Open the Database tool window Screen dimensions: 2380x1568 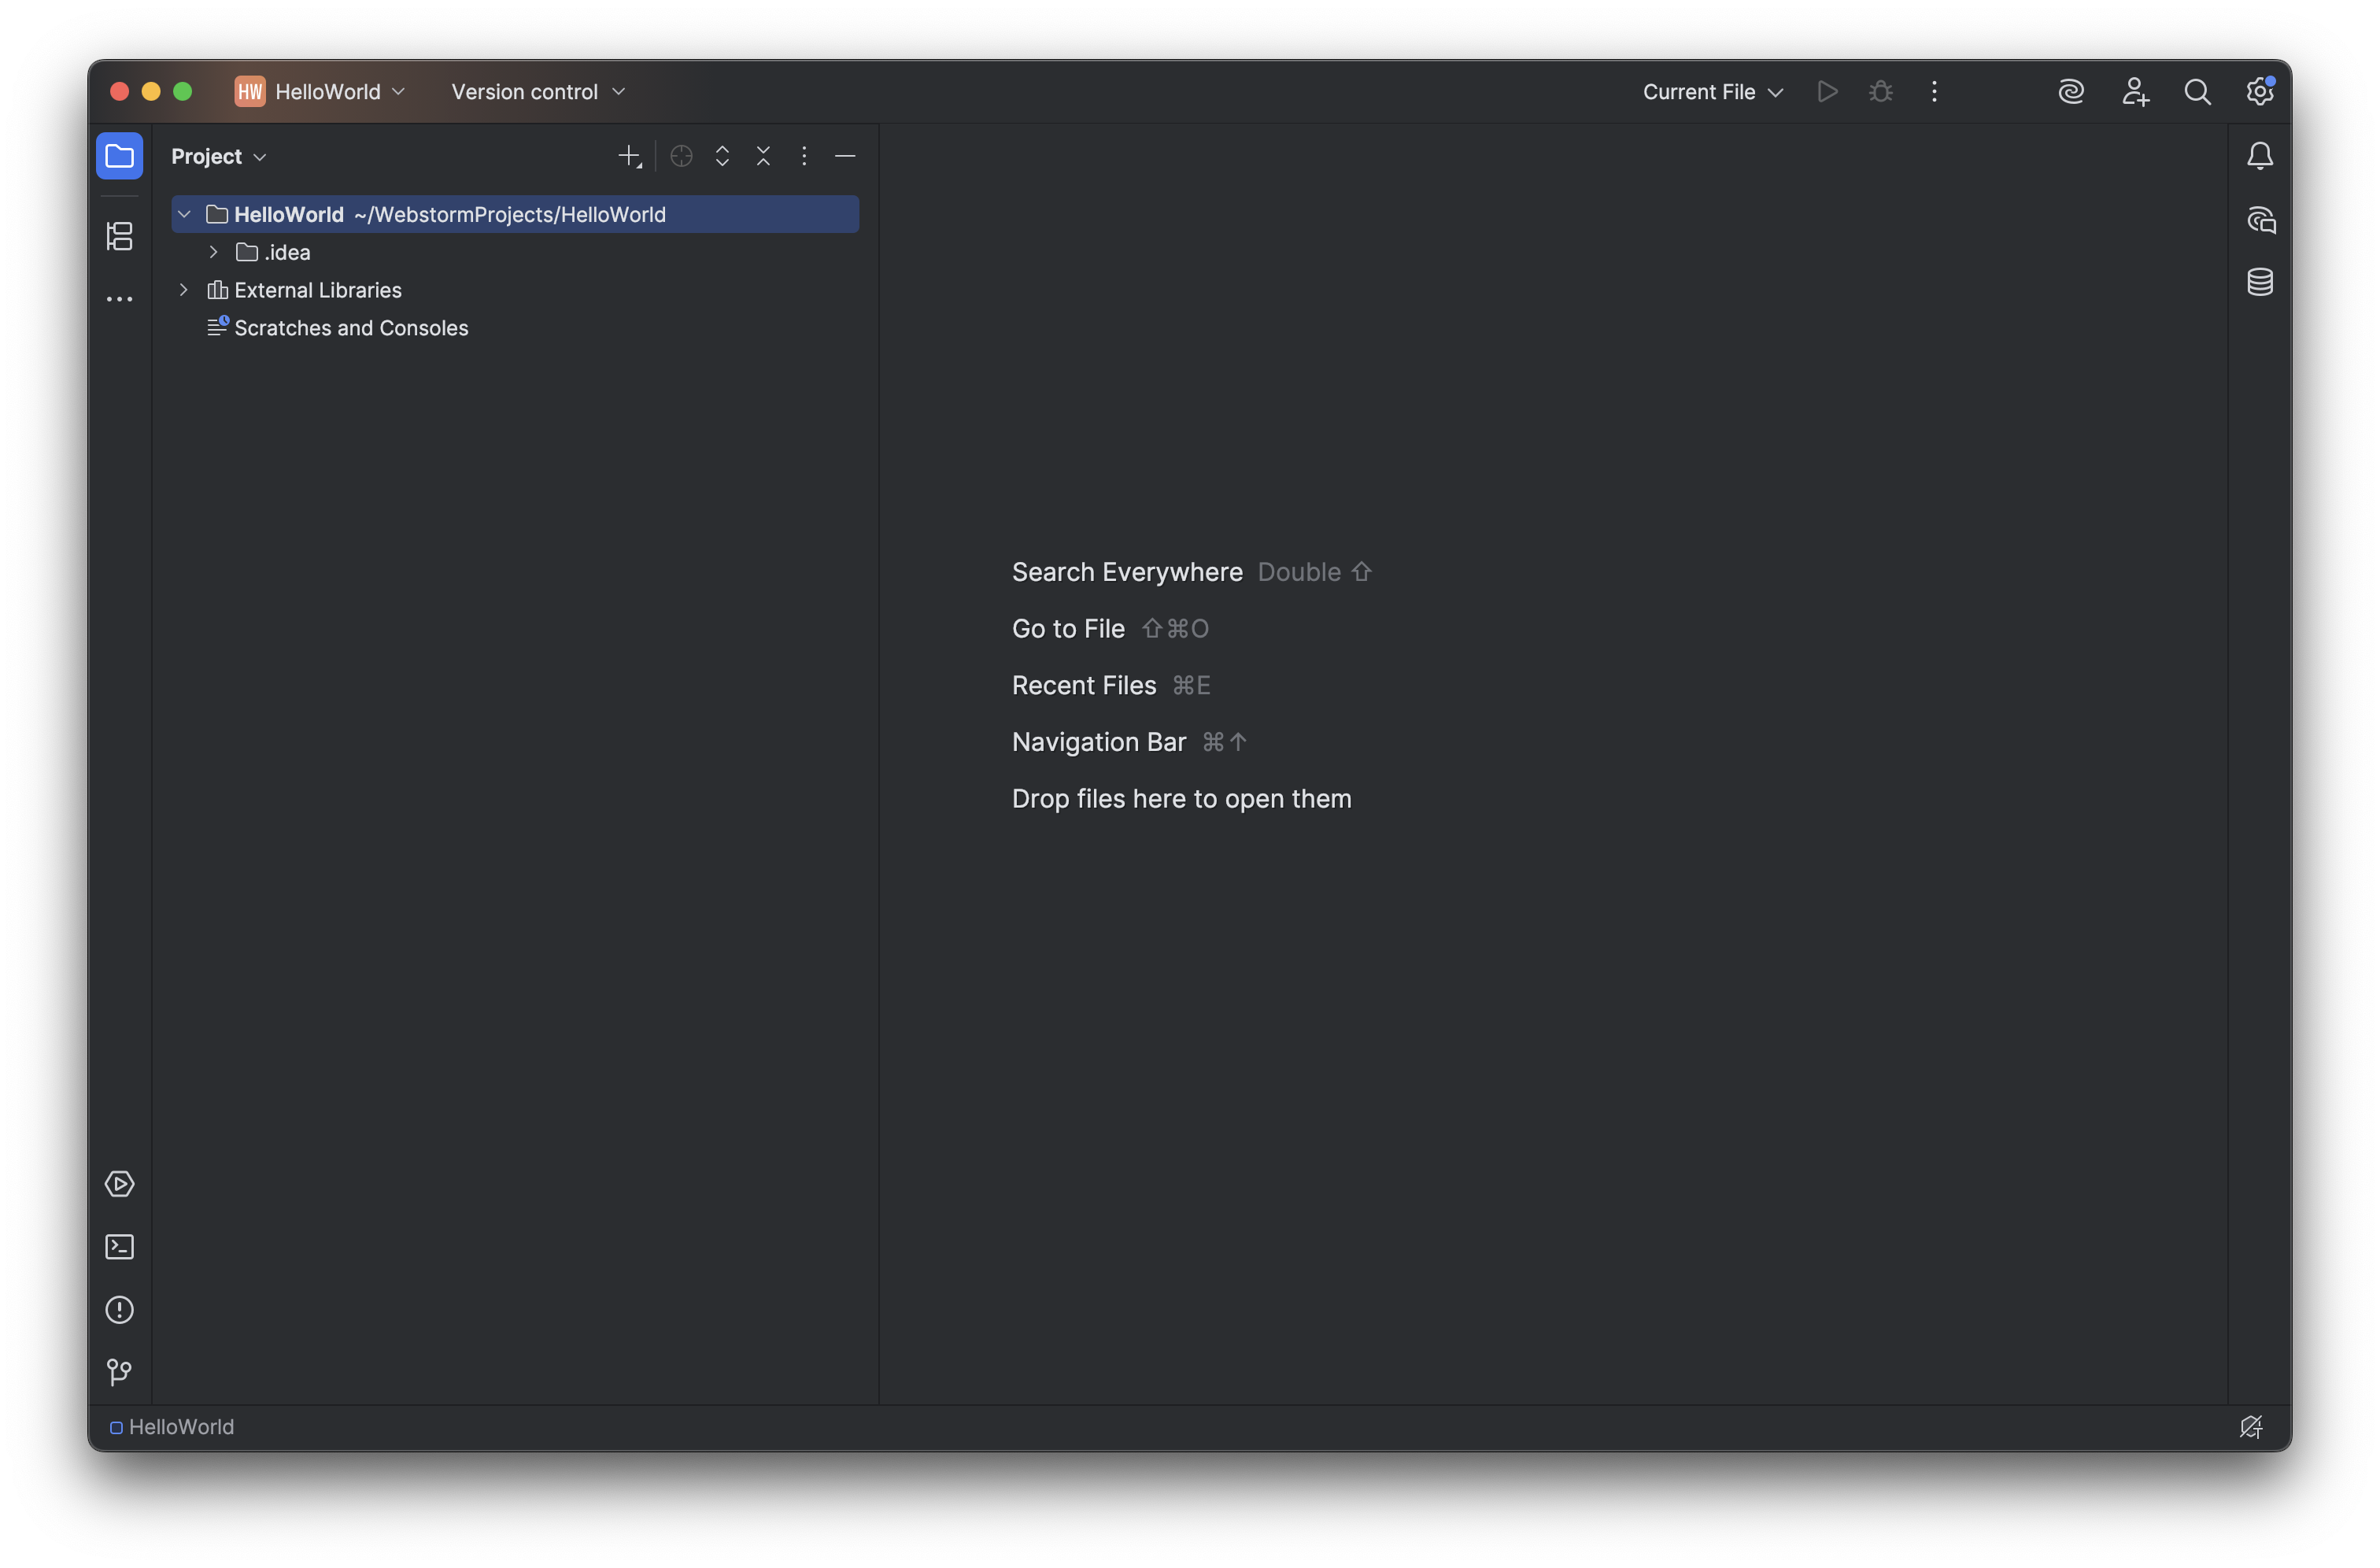(2260, 281)
